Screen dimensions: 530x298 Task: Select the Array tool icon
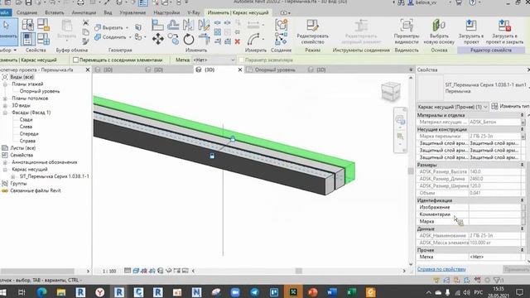click(218, 32)
